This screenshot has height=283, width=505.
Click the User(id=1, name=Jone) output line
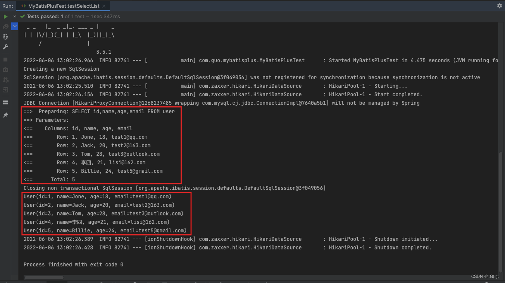[97, 196]
